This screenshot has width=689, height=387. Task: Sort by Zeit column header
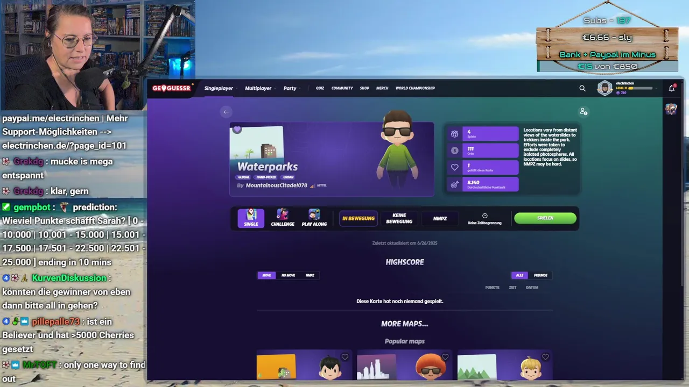[512, 288]
